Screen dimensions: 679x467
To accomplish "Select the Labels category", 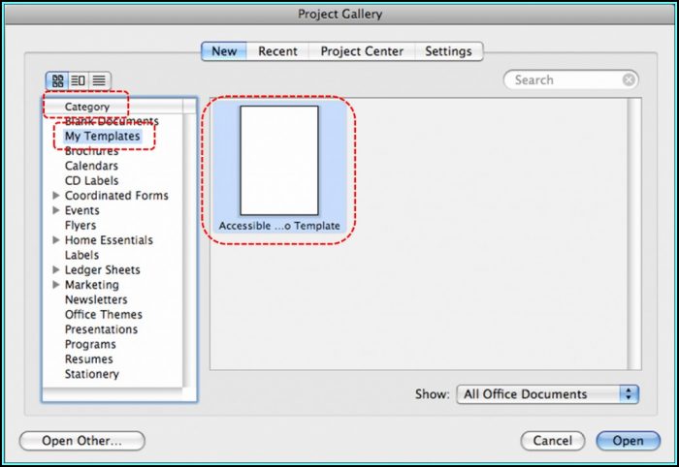I will (81, 255).
